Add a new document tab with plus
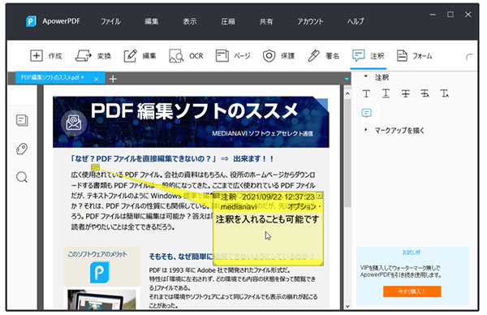Viewport: 487px width, 315px height. tap(113, 79)
